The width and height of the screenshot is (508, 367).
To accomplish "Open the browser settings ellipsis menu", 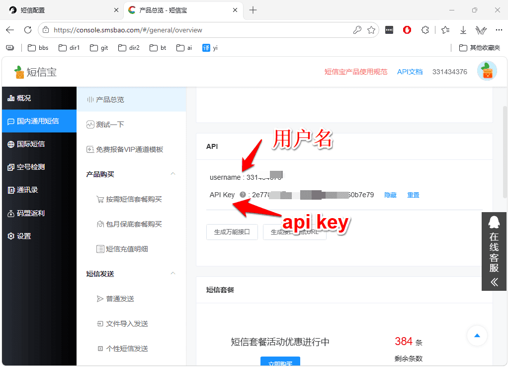I will pyautogui.click(x=499, y=30).
